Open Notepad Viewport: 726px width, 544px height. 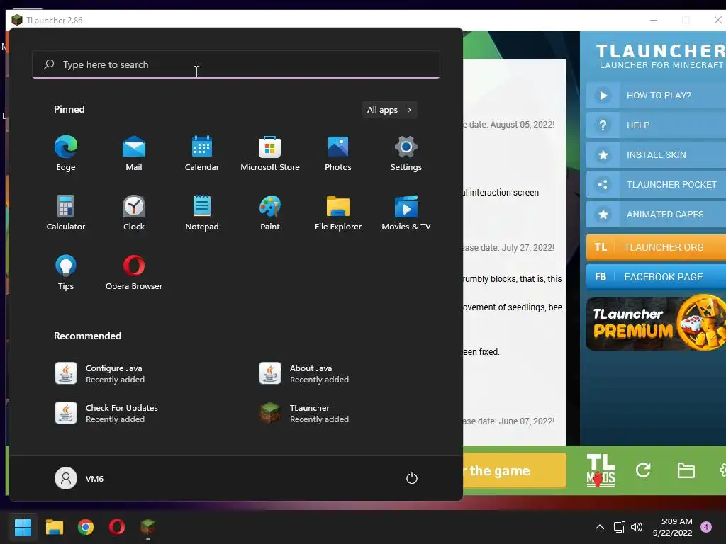(x=202, y=212)
